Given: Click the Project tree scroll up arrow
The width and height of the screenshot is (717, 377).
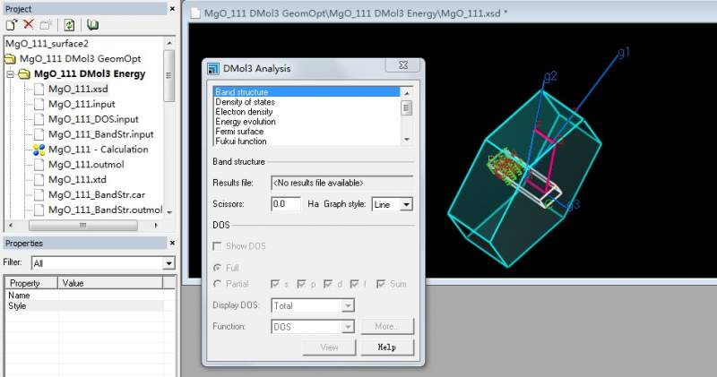Looking at the screenshot, I should (x=169, y=43).
